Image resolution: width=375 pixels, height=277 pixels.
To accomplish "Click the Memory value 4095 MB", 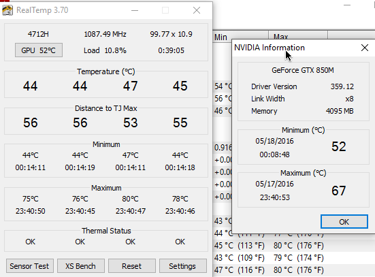I will (340, 111).
